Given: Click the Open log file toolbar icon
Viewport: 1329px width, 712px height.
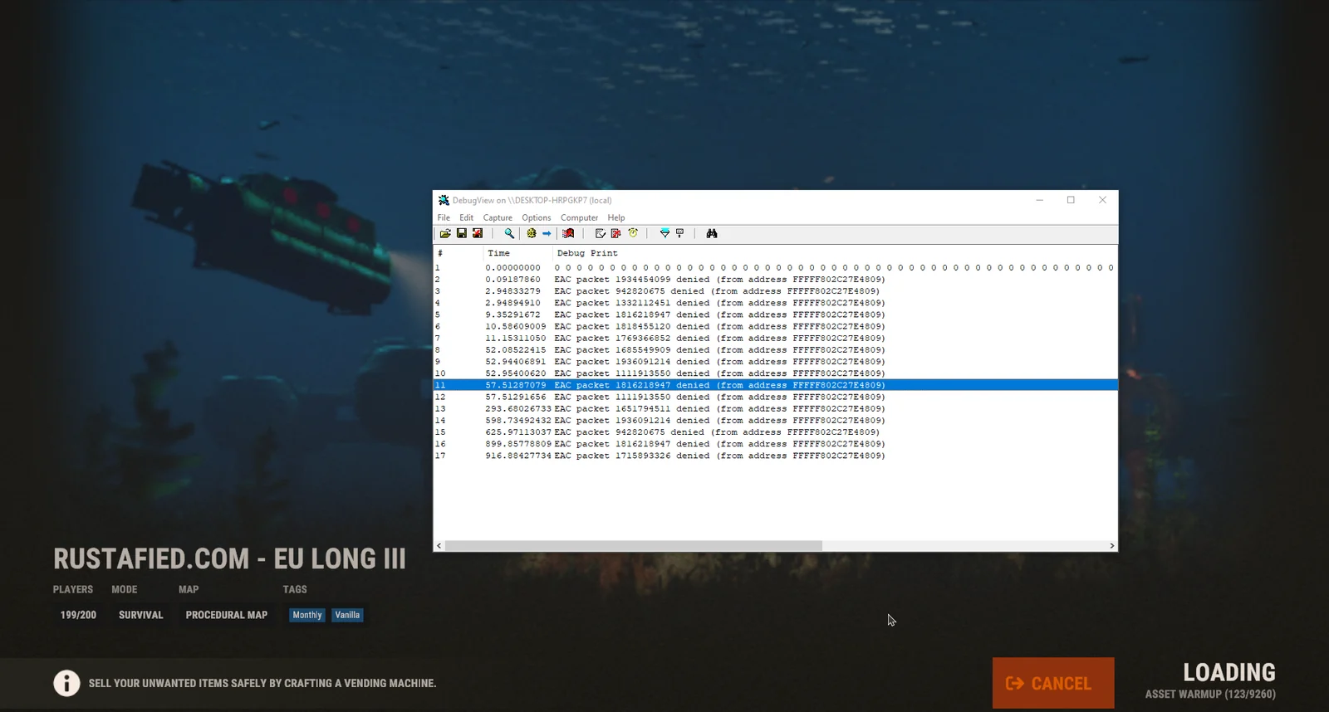Looking at the screenshot, I should tap(445, 234).
